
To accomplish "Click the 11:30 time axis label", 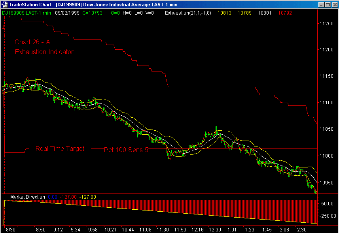I will point(163,230).
